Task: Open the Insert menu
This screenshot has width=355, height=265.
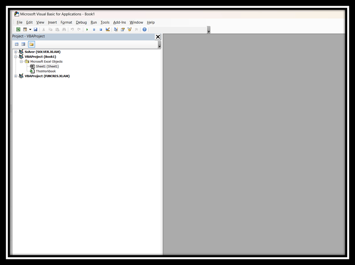Action: pos(52,22)
